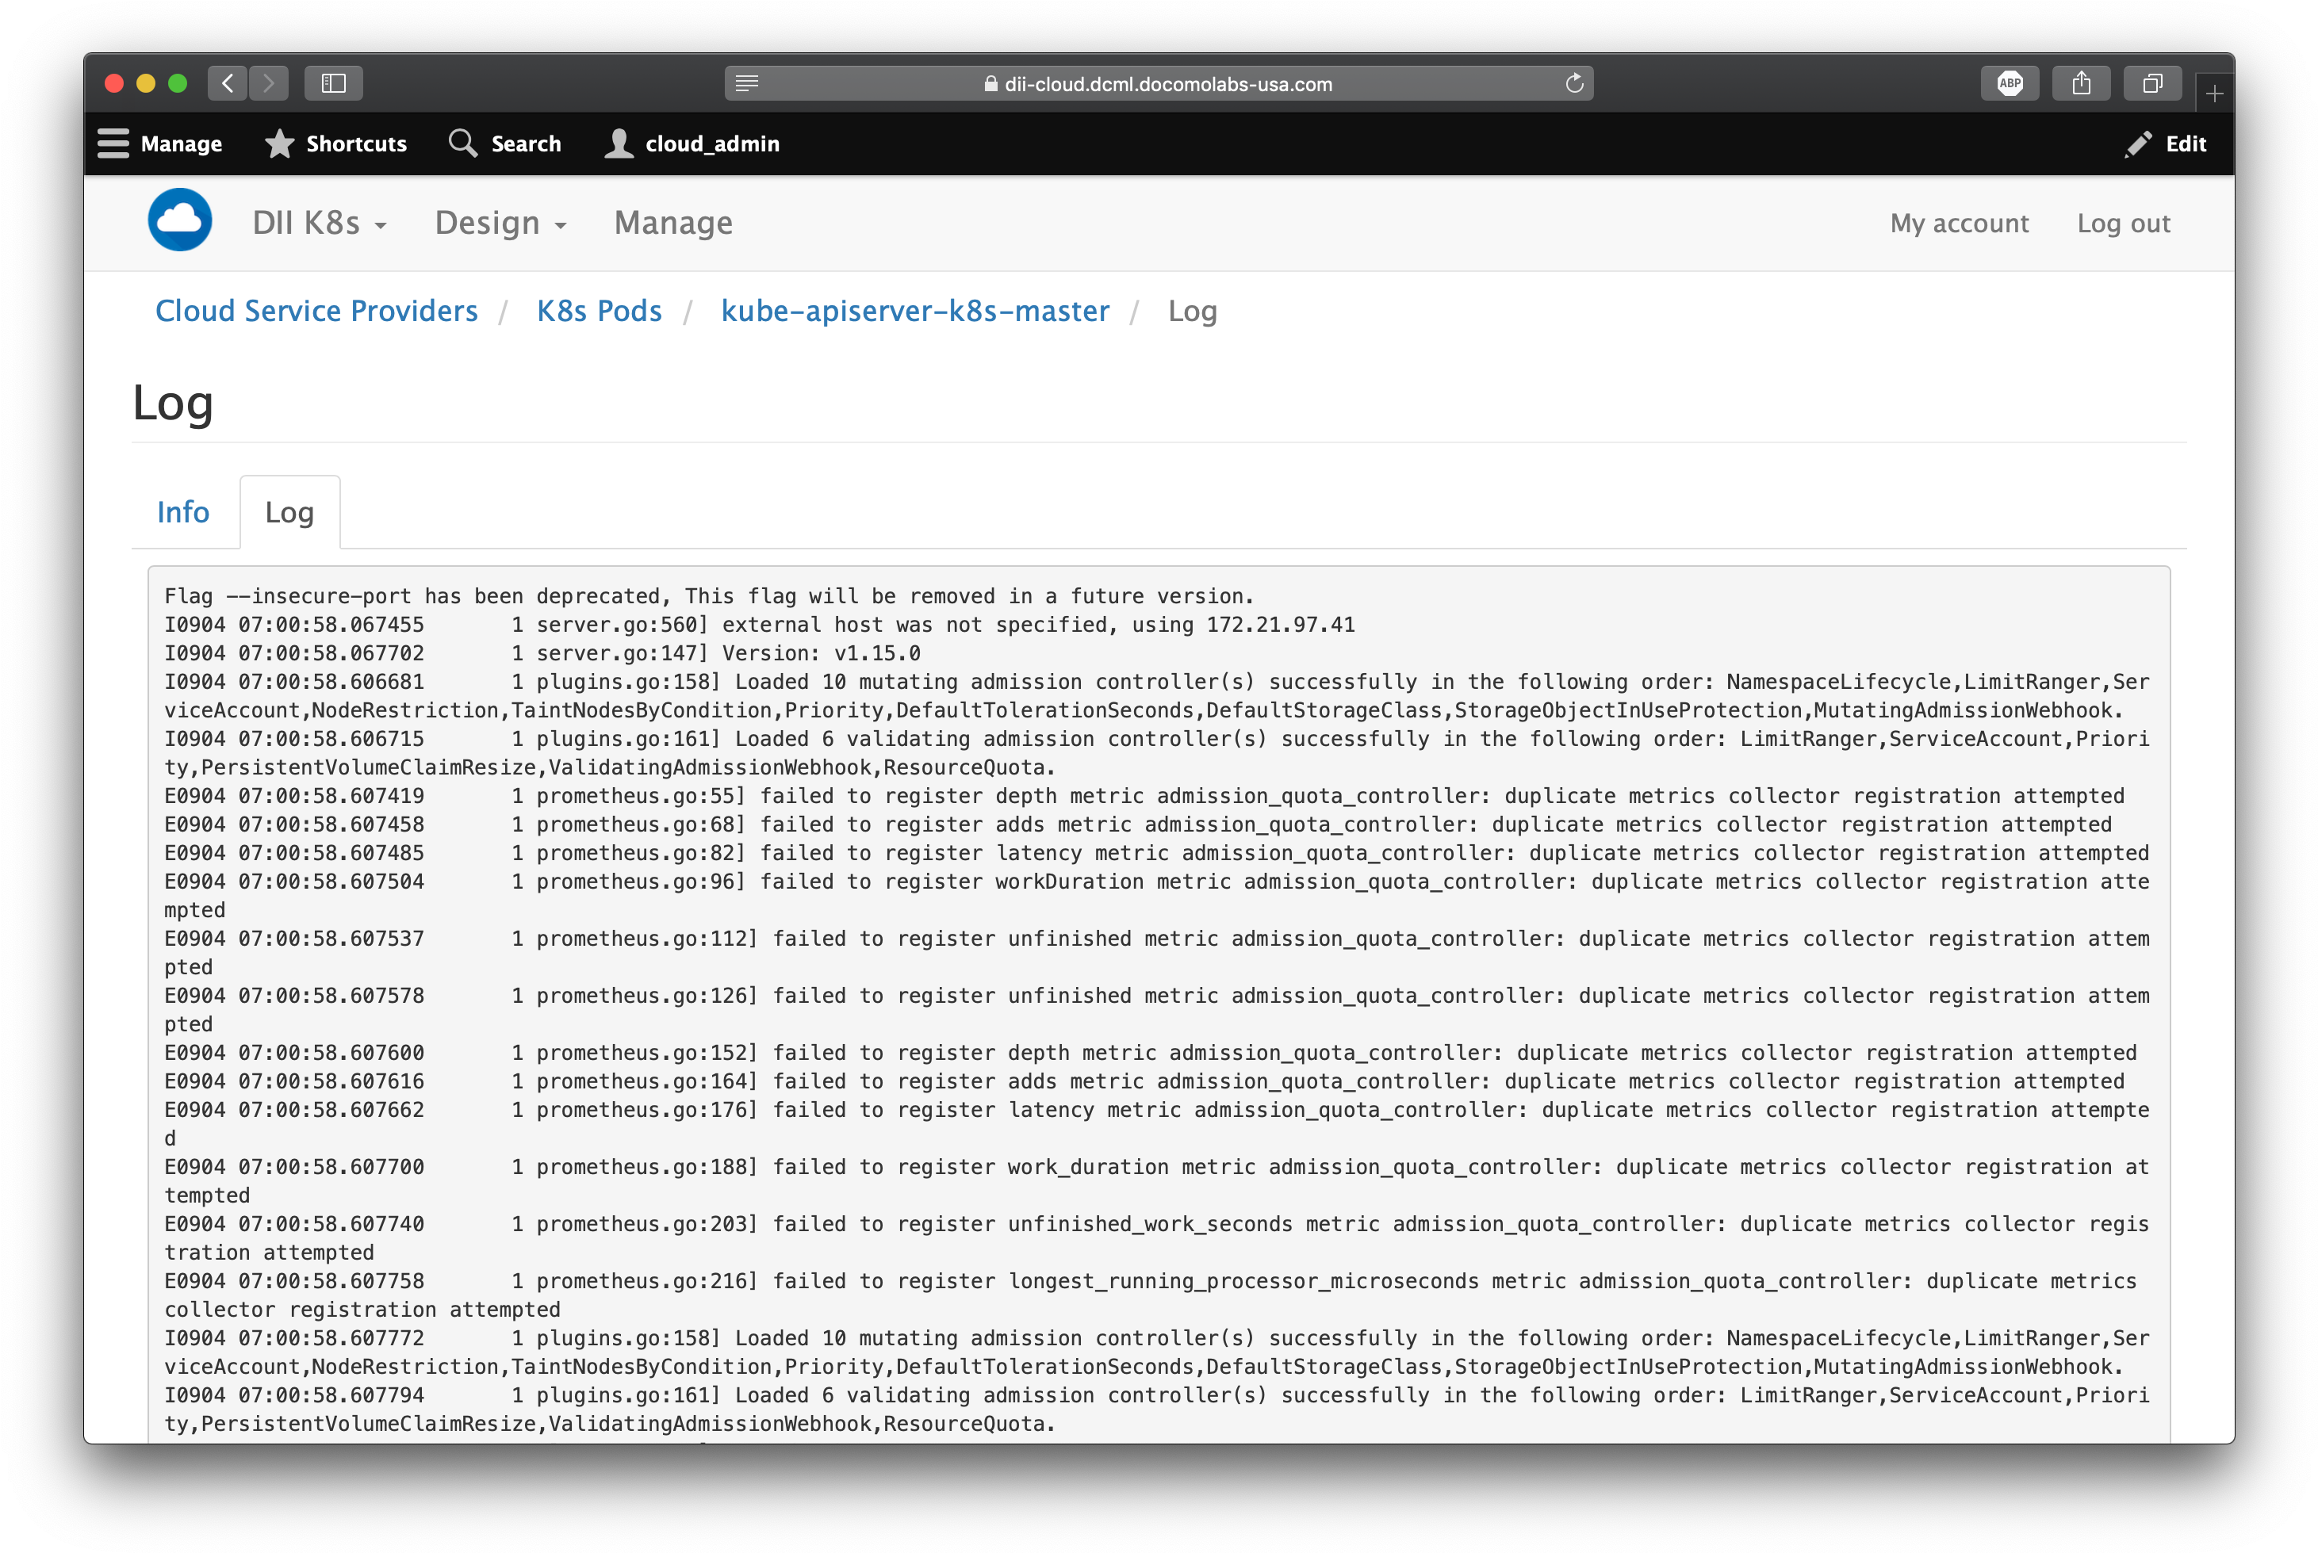The image size is (2318, 1553).
Task: Click 'external host was not specified' log line
Action: [x=759, y=624]
